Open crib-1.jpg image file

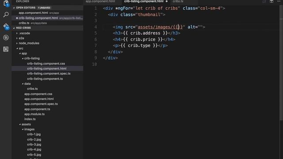click(34, 134)
